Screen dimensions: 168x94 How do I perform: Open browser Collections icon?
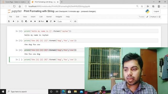tap(153, 6)
